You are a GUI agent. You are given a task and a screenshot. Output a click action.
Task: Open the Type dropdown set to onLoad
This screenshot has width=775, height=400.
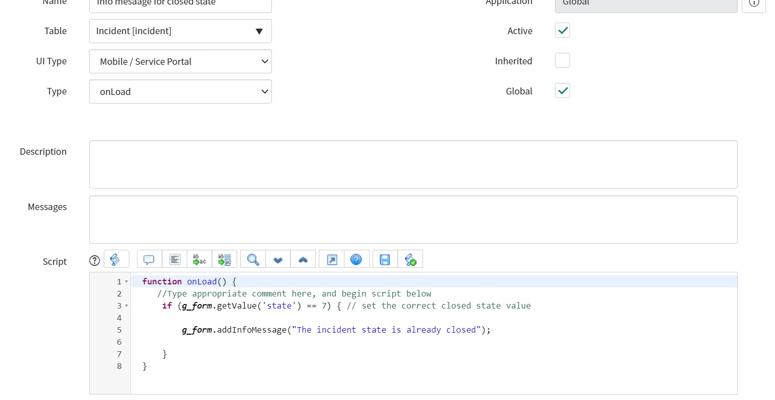point(180,91)
